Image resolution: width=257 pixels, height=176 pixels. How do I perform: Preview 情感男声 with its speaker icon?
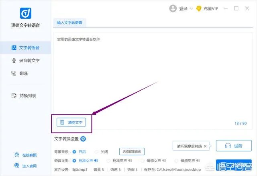pos(198,161)
